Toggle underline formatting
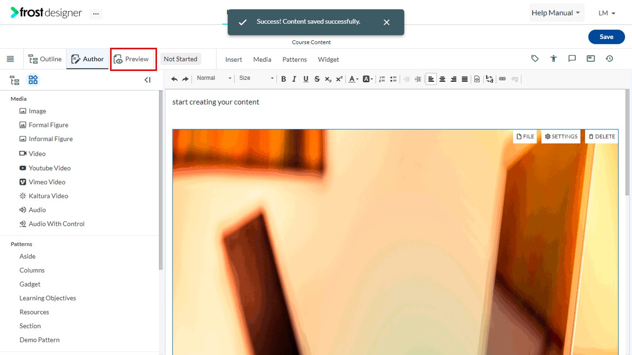632x355 pixels. 306,79
